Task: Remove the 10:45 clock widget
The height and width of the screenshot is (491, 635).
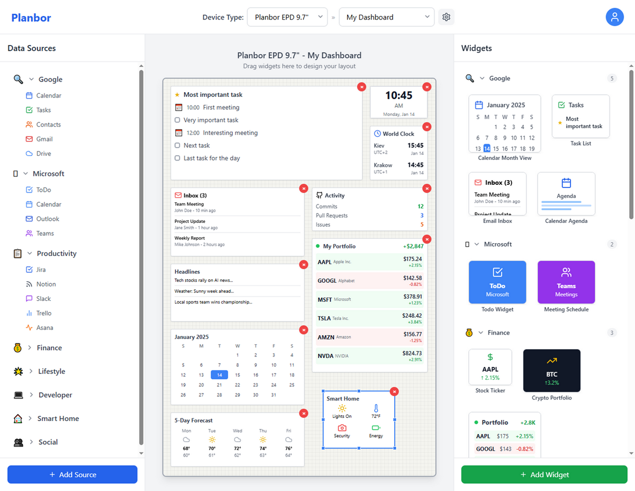Action: [427, 87]
